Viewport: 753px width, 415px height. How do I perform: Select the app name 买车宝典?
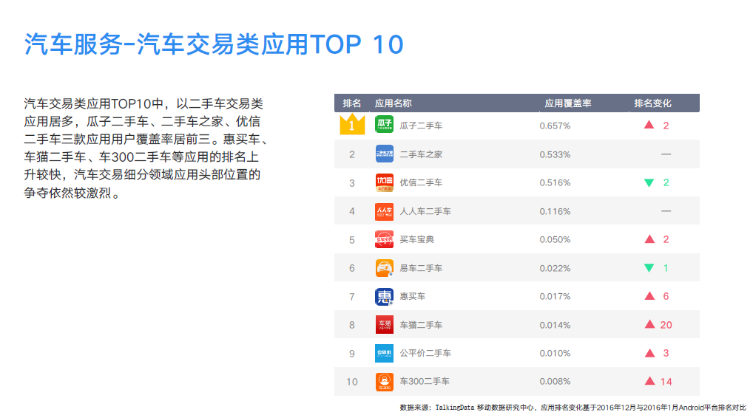click(x=416, y=239)
